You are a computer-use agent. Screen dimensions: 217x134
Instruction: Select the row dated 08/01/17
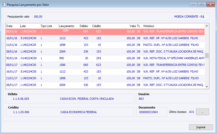[105, 65]
